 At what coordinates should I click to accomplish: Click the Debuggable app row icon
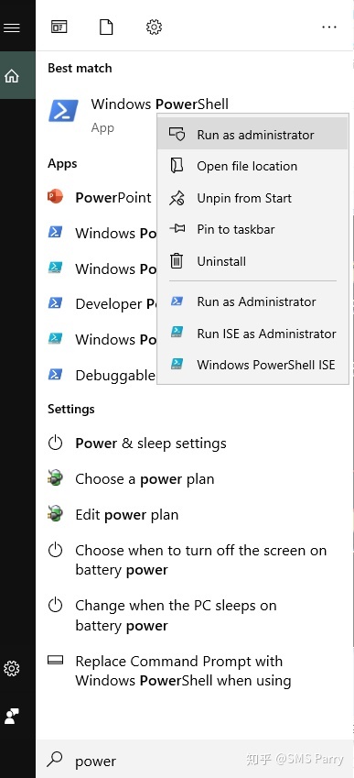click(x=55, y=375)
